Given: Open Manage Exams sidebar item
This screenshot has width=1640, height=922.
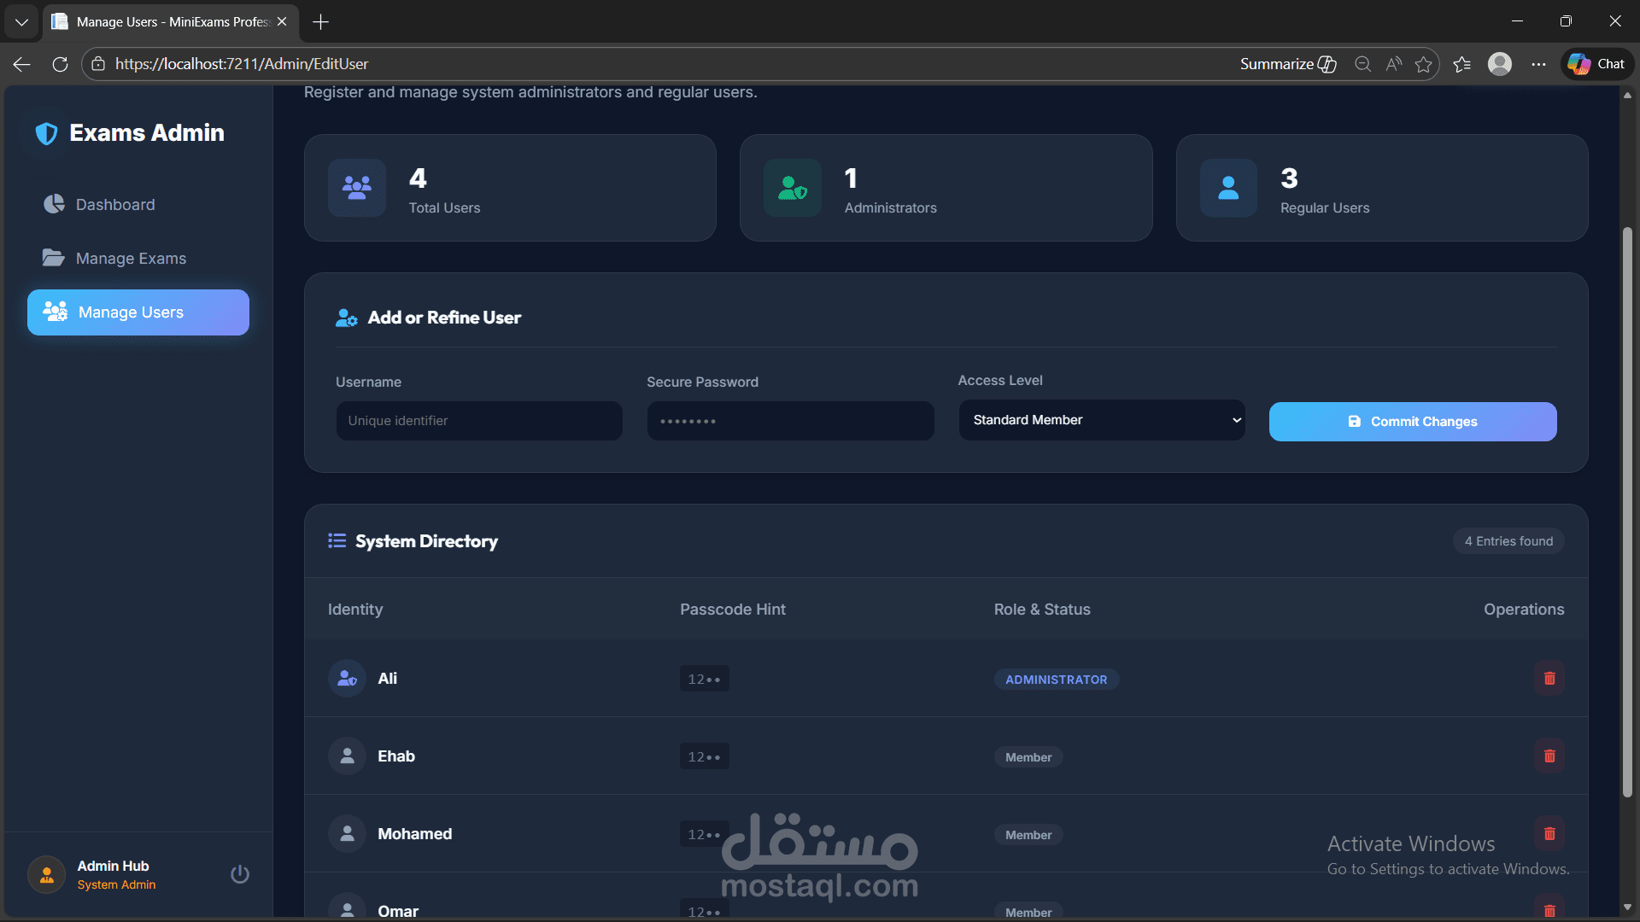Looking at the screenshot, I should pos(131,259).
